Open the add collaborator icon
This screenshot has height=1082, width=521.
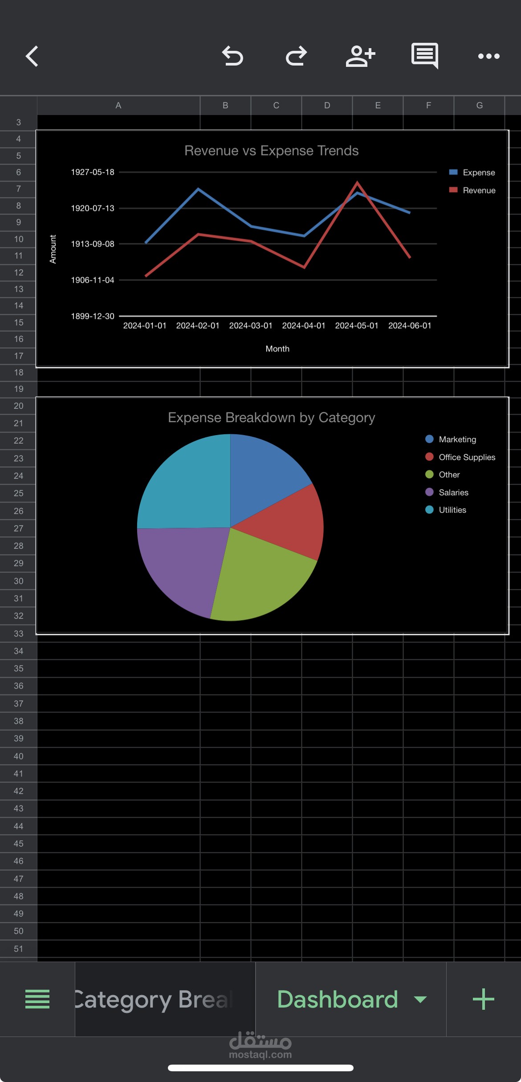(360, 56)
